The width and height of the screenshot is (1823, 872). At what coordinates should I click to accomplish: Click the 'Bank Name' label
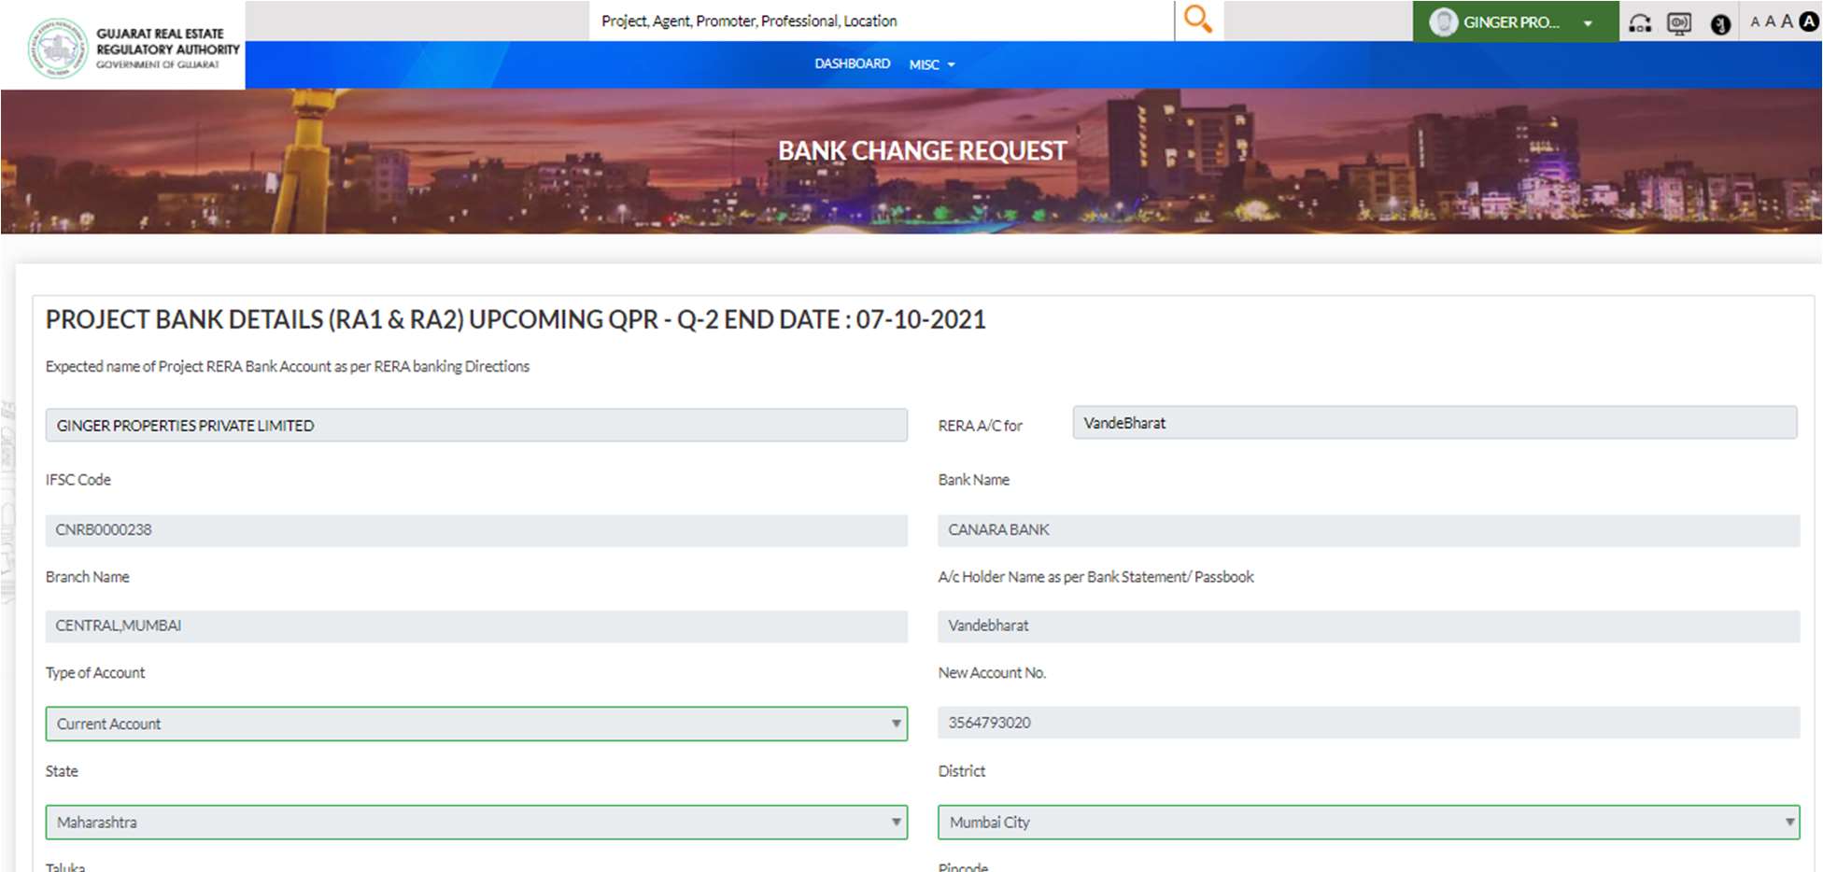(974, 480)
